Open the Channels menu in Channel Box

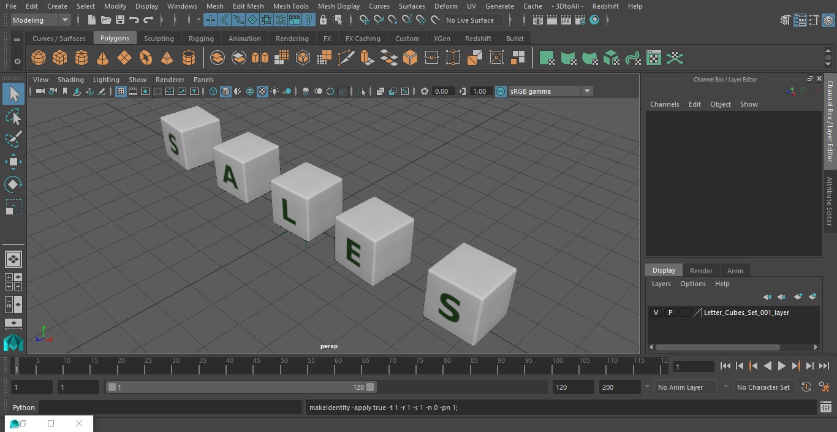(x=665, y=104)
